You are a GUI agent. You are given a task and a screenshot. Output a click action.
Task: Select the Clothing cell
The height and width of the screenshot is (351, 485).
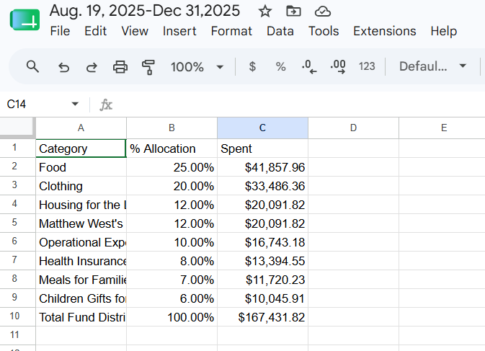click(x=81, y=186)
